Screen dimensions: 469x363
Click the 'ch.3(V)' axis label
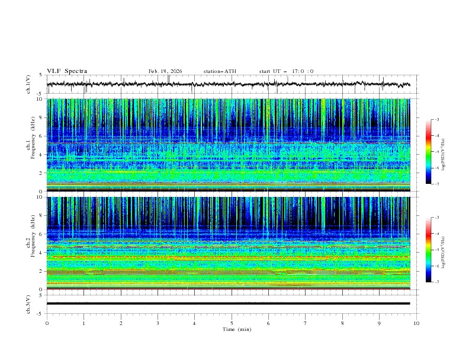pos(28,304)
